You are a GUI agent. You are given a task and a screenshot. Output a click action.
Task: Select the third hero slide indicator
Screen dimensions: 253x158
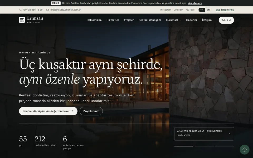click(225, 146)
